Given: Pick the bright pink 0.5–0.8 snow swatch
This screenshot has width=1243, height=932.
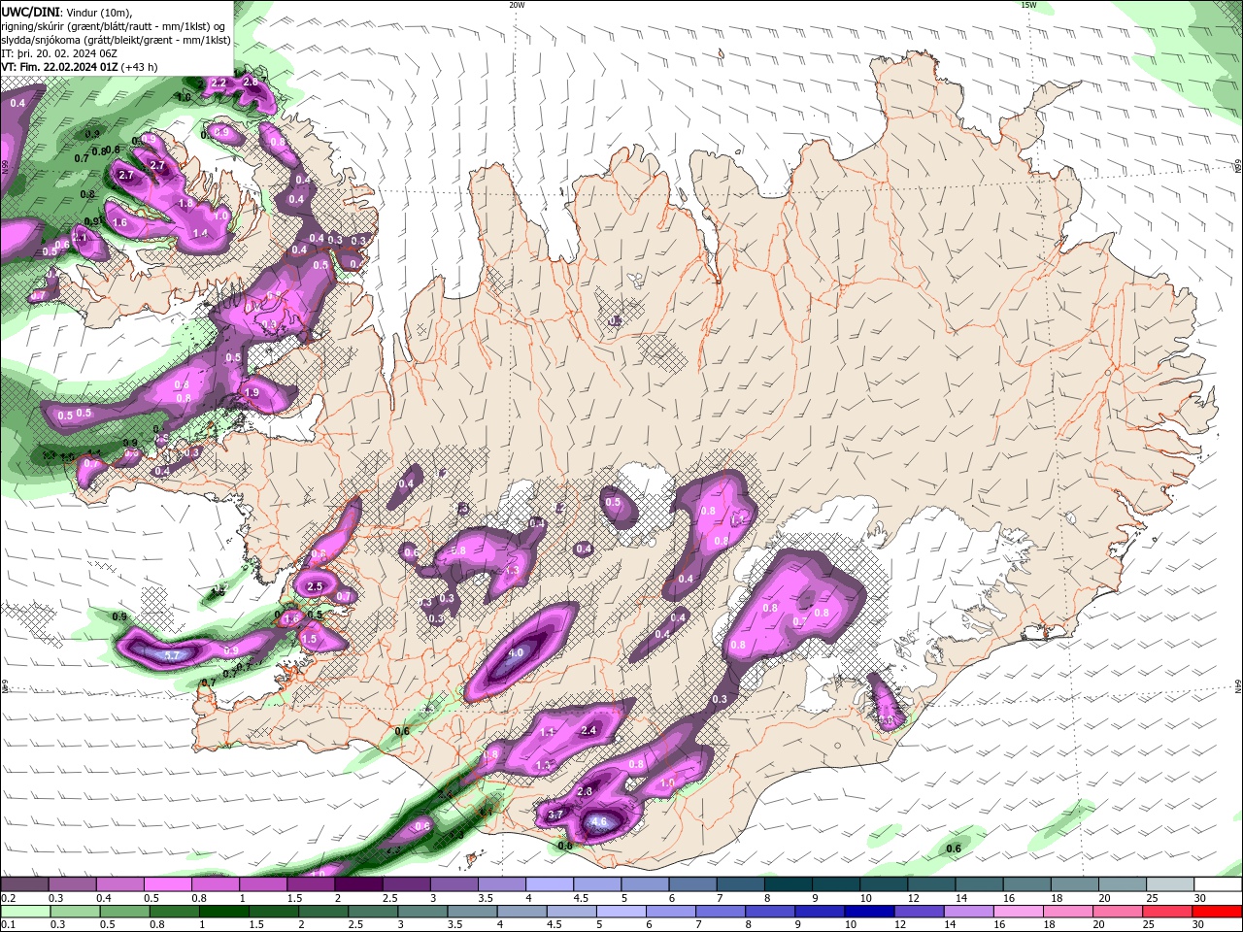Looking at the screenshot, I should (167, 884).
